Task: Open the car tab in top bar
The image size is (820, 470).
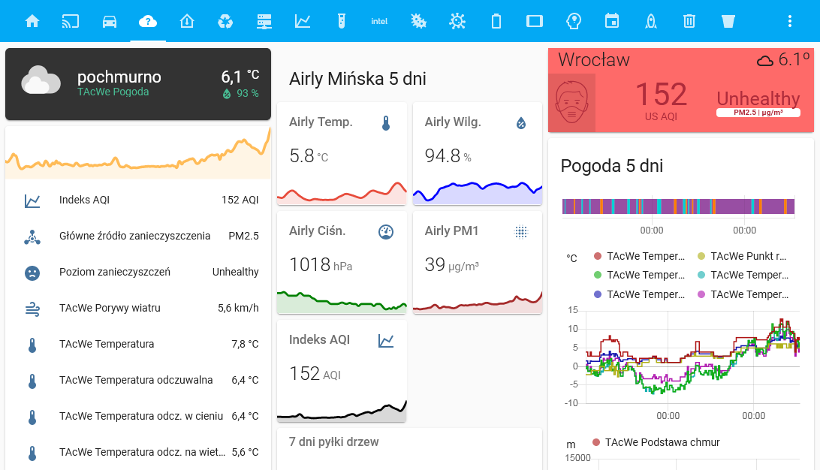Action: 110,21
